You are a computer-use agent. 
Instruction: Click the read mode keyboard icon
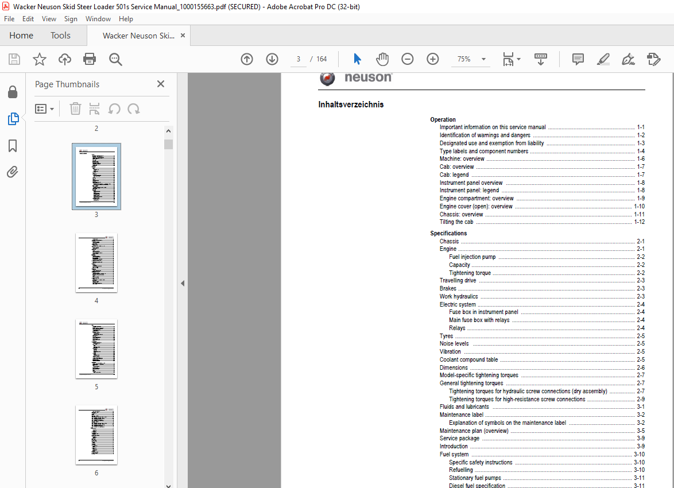[541, 59]
